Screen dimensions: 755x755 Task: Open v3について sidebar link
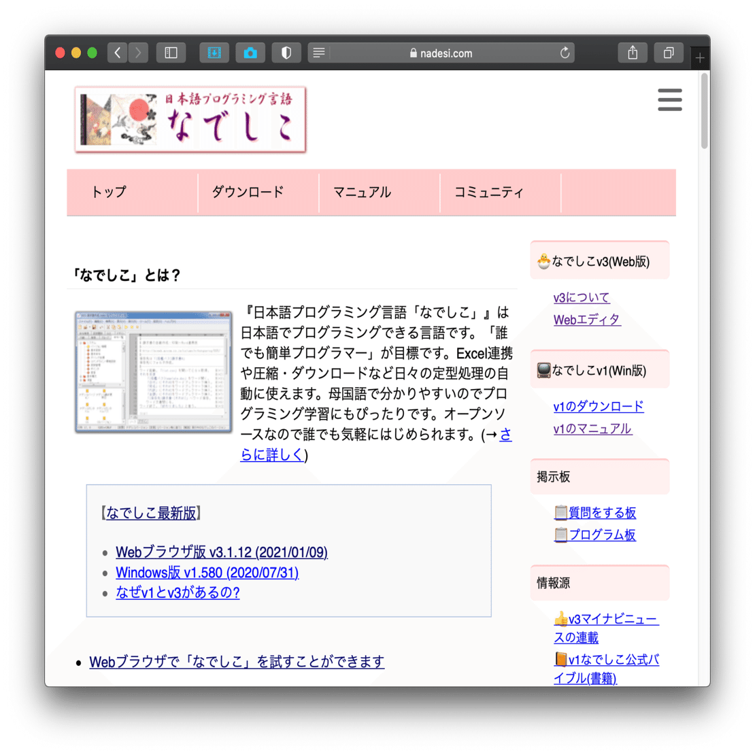(581, 297)
